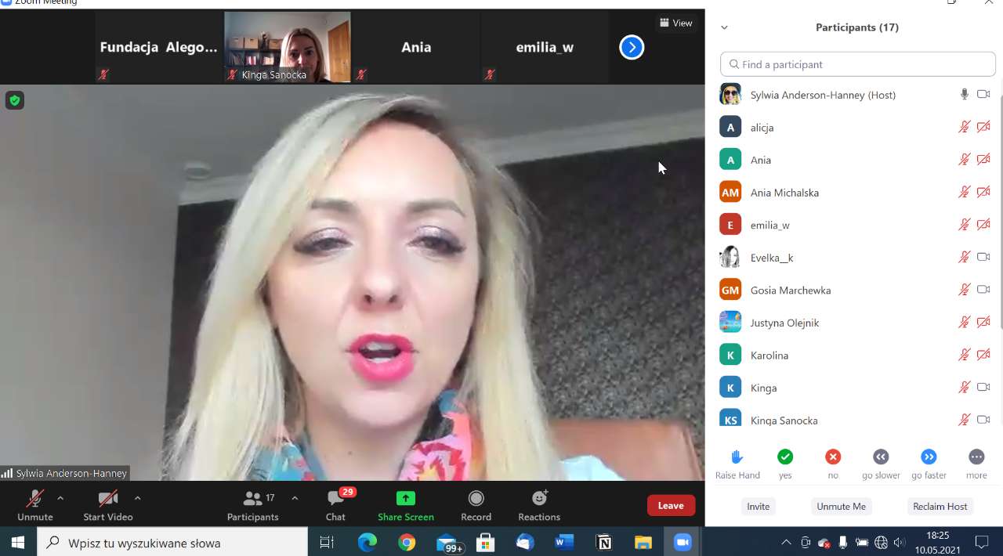Start recording the meeting
The image size is (1003, 556).
coord(476,499)
